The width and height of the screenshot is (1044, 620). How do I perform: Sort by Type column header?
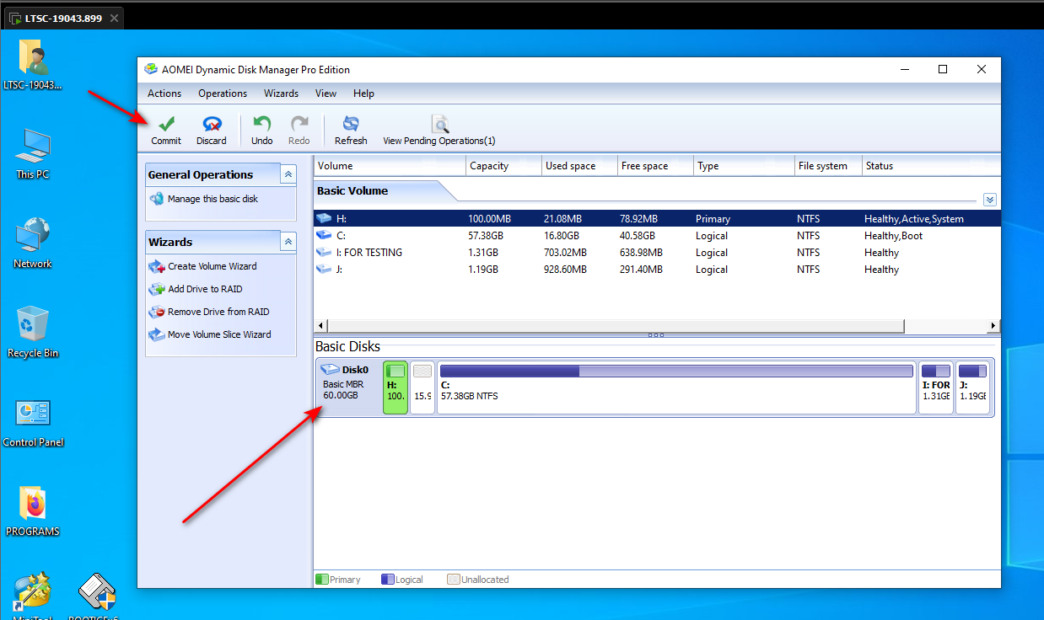click(744, 166)
